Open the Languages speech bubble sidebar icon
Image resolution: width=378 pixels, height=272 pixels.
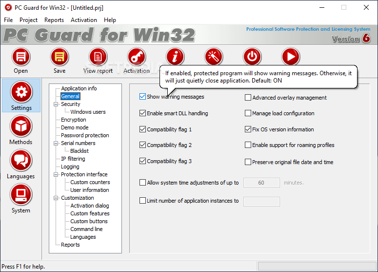[21, 161]
